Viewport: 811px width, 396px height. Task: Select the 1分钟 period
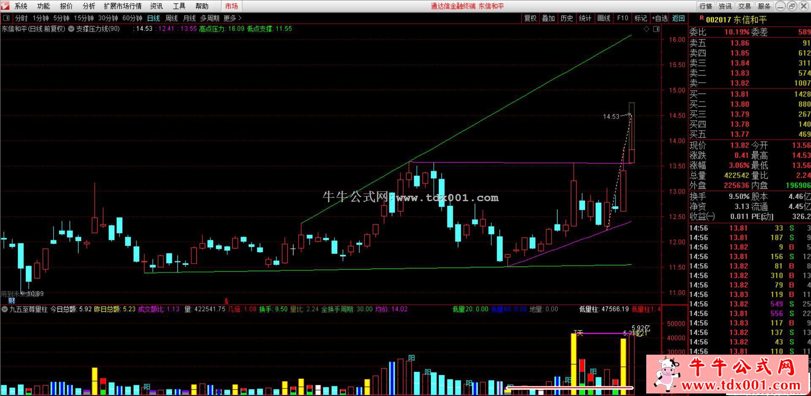(x=41, y=18)
